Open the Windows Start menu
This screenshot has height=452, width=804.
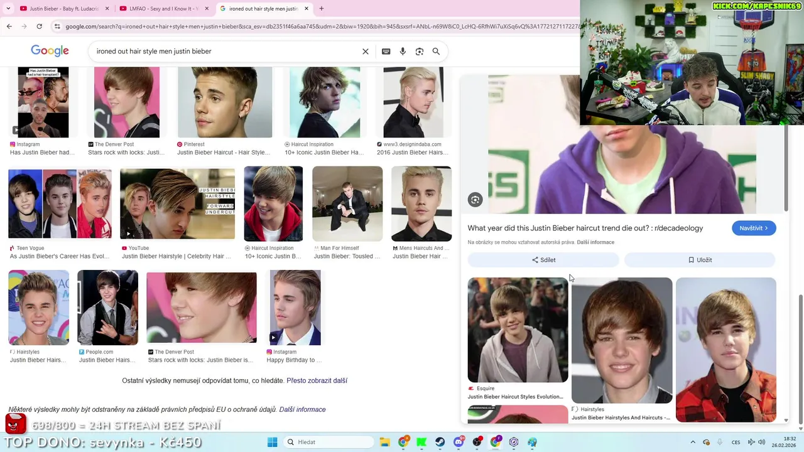(x=272, y=442)
